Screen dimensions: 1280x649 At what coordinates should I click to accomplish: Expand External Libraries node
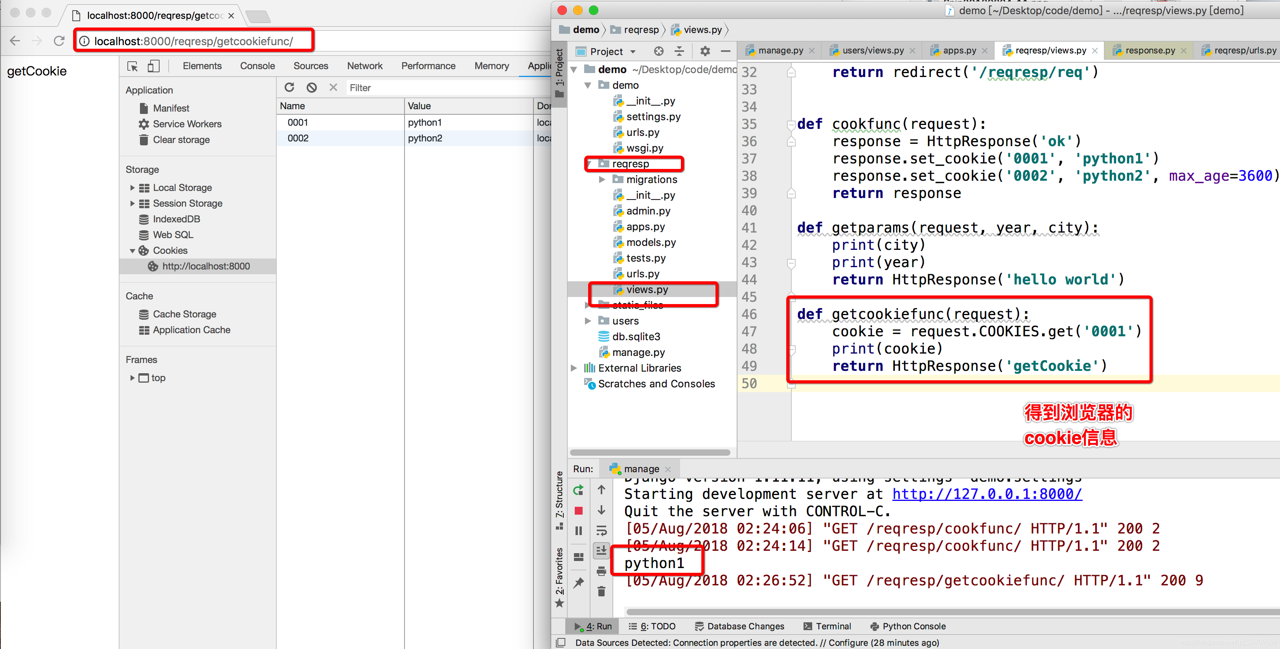pos(574,368)
